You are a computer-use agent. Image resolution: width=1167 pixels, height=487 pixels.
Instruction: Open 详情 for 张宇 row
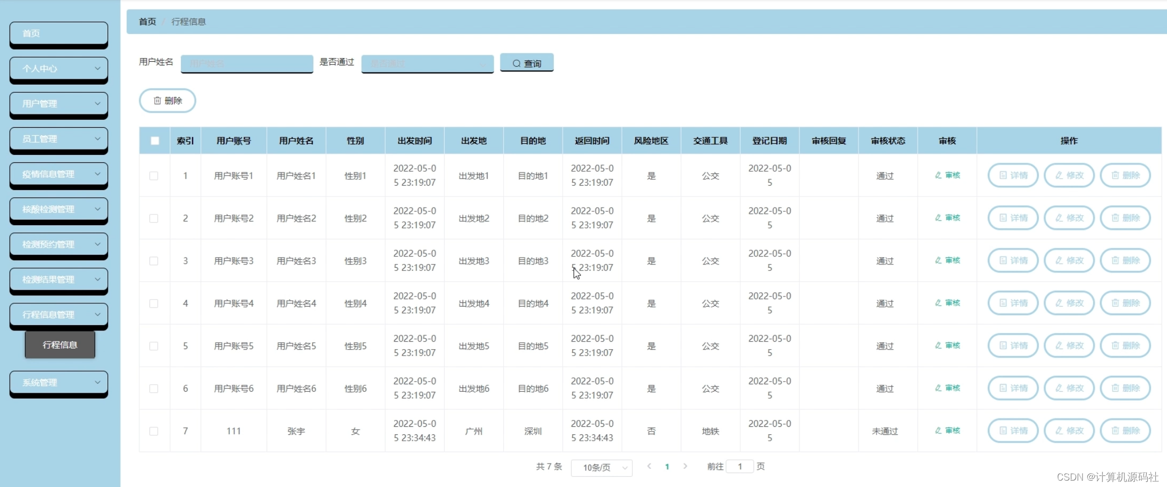click(1013, 431)
